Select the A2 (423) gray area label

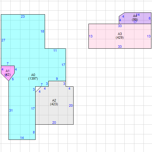[54, 102]
